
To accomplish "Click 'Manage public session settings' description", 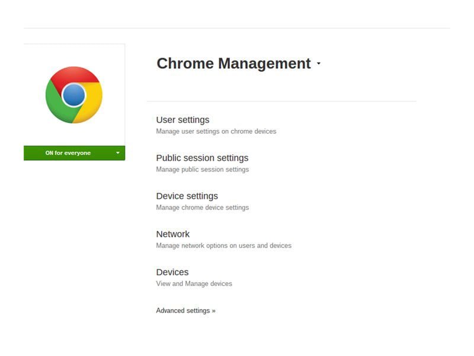I will (x=202, y=169).
